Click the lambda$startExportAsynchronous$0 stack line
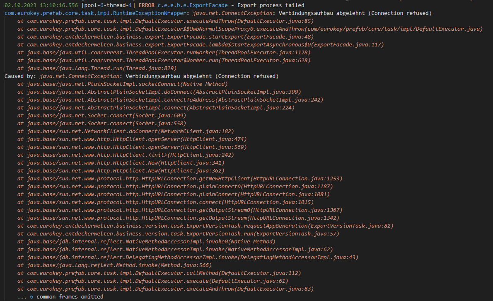 [x=201, y=45]
